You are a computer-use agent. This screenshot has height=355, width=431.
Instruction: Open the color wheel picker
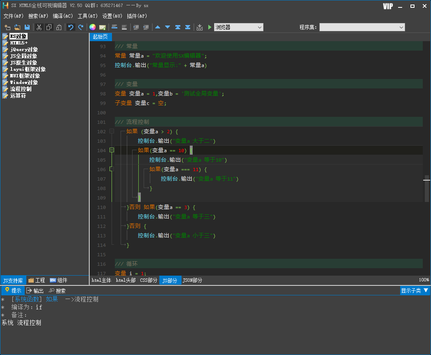tap(93, 27)
